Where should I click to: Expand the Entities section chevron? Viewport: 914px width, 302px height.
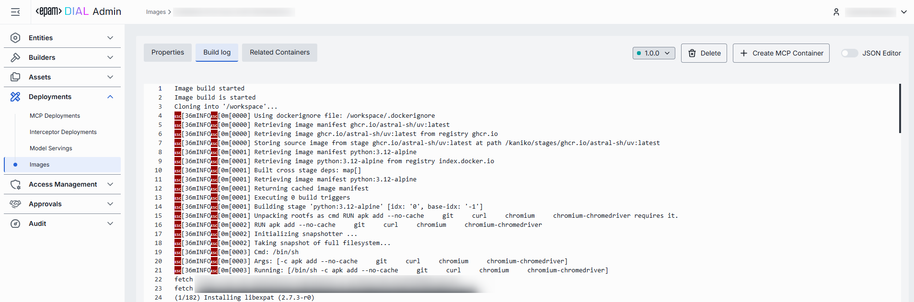110,38
